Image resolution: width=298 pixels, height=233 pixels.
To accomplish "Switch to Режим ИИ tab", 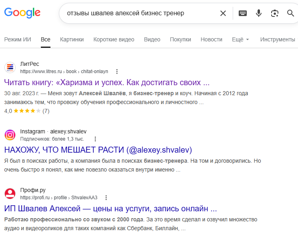I will (x=18, y=39).
